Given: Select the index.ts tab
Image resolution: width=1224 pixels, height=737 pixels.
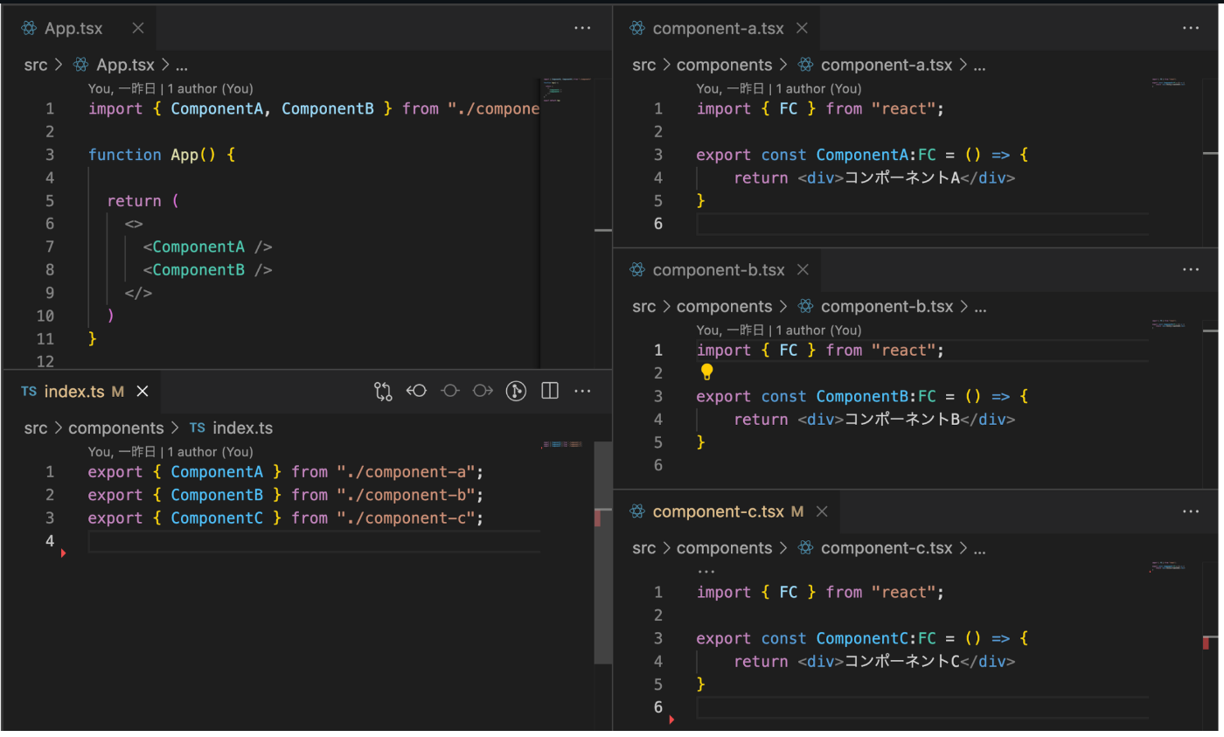Looking at the screenshot, I should click(x=81, y=391).
